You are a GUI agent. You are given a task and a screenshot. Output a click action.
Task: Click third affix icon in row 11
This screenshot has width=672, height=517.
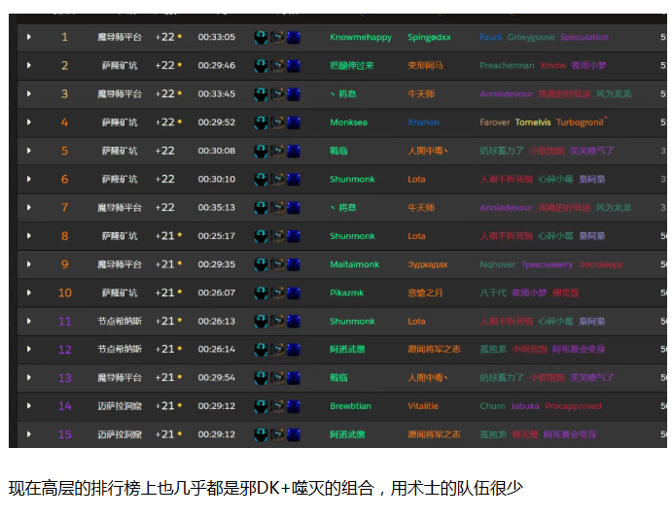[293, 321]
